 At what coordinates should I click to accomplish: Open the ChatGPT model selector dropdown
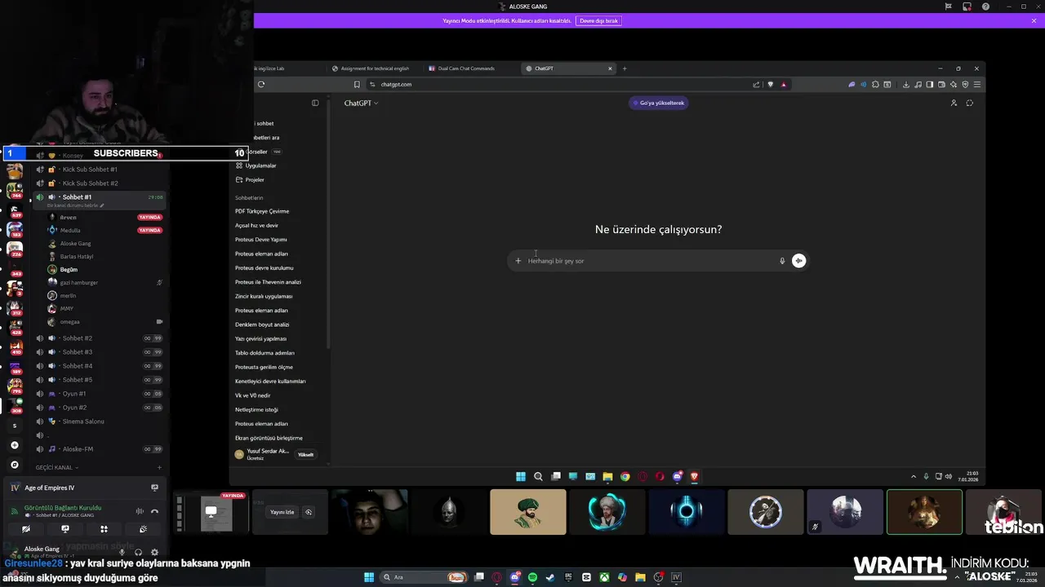tap(361, 104)
